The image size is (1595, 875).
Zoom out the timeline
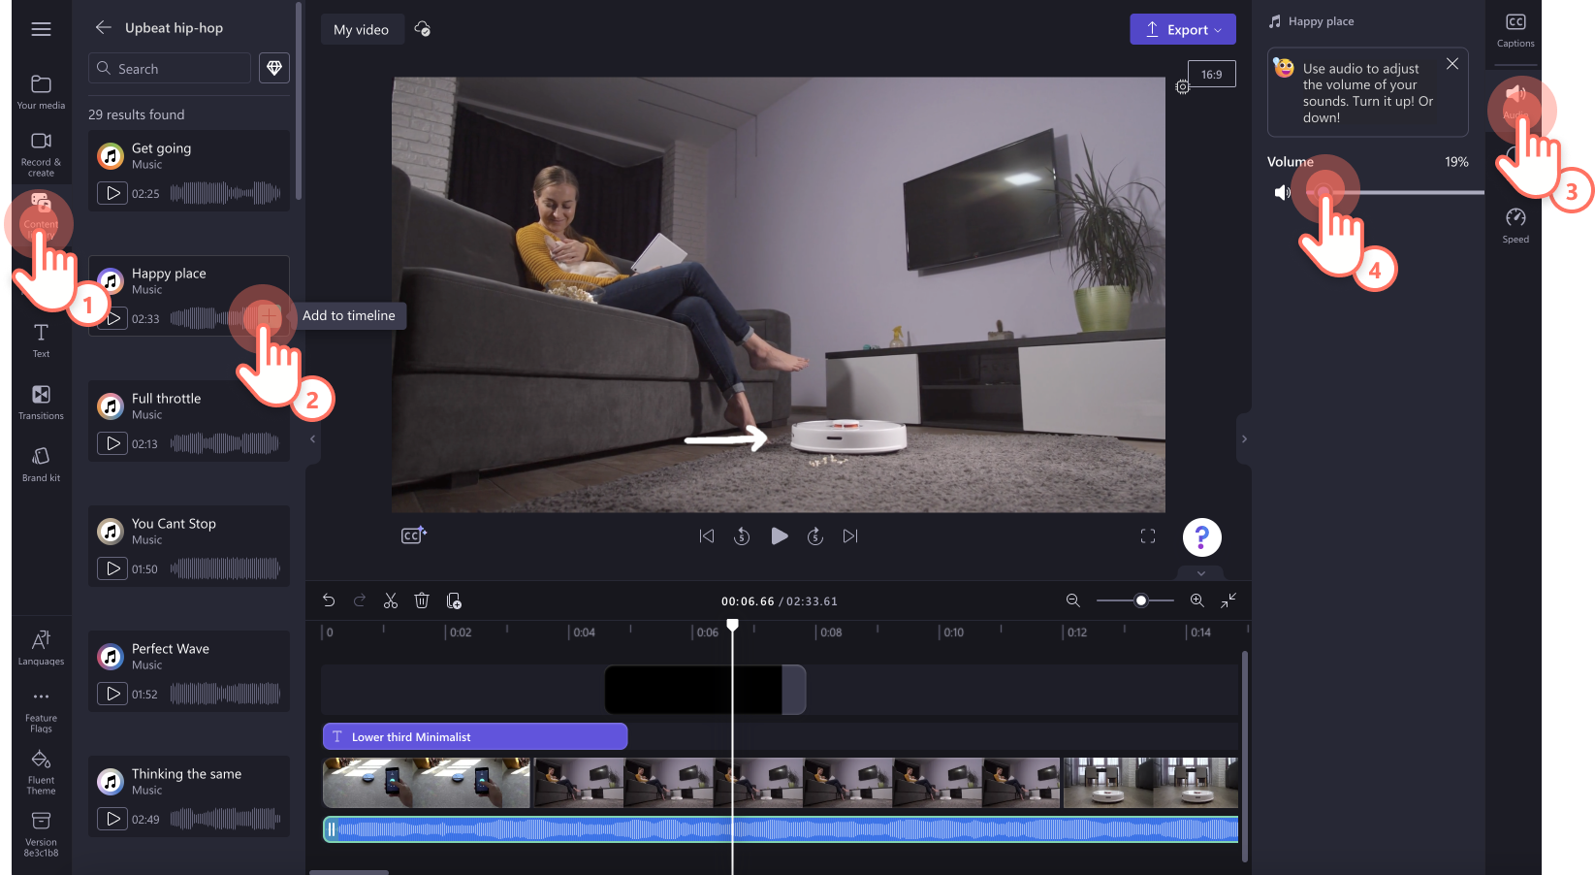1073,601
